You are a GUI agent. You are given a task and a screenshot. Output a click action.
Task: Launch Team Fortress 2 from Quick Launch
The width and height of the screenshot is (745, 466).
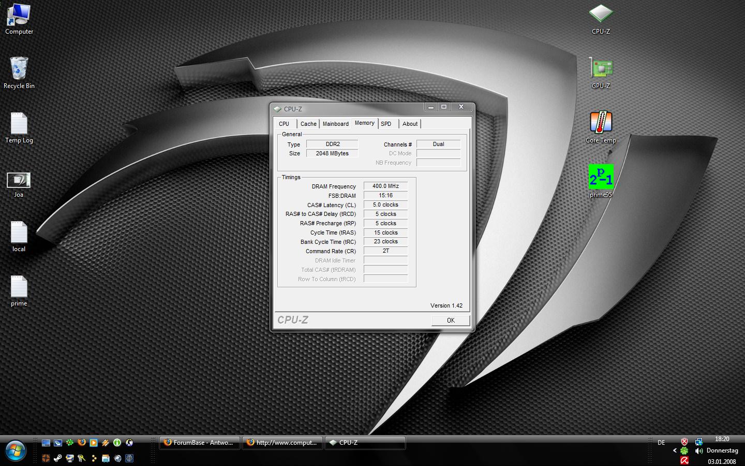(x=46, y=458)
